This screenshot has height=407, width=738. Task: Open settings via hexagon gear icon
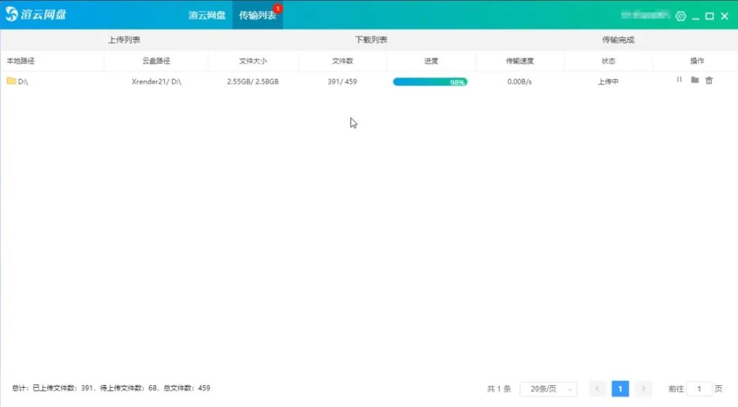point(681,16)
